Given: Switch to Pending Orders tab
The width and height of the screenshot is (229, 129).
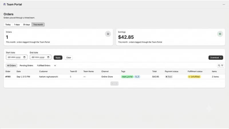Looking at the screenshot, I should [26, 66].
